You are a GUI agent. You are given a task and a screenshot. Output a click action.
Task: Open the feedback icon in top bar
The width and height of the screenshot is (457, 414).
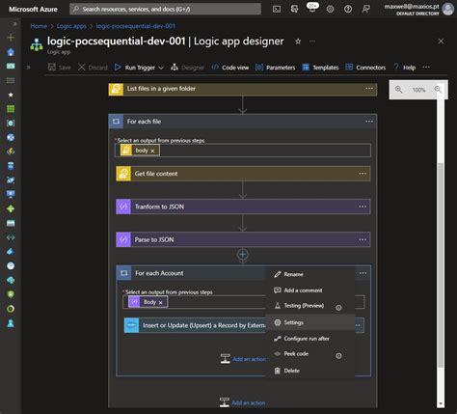click(x=365, y=9)
